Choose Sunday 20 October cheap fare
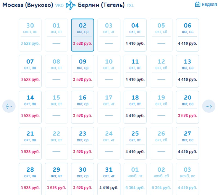This screenshot has width=218, height=195. click(187, 107)
